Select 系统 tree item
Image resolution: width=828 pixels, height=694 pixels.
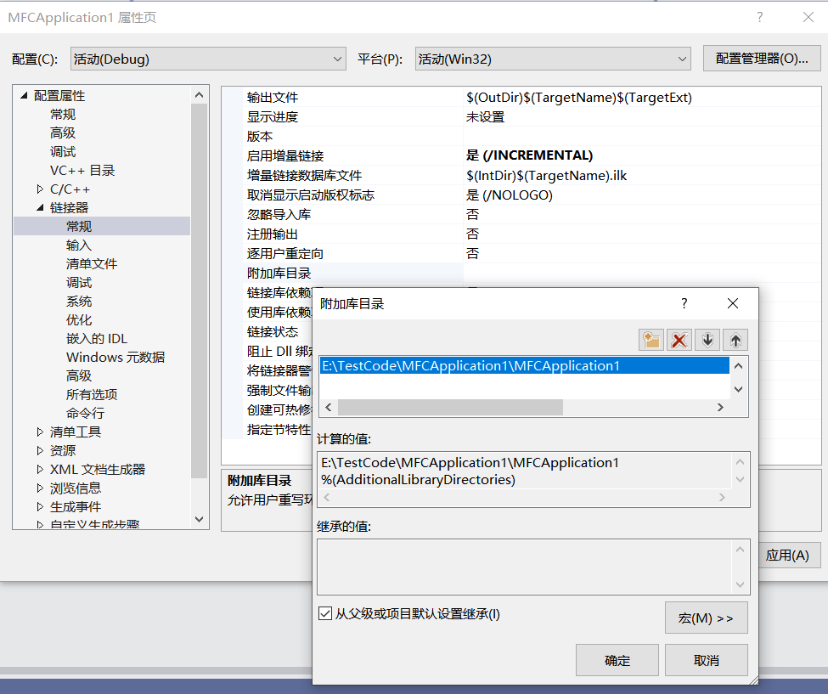click(79, 301)
